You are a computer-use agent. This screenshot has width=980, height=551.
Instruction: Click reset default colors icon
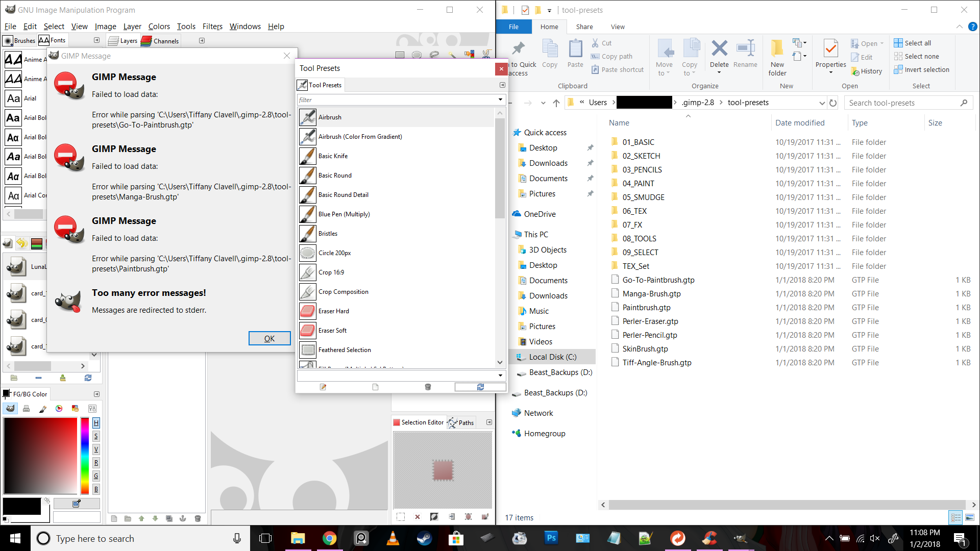[x=6, y=520]
